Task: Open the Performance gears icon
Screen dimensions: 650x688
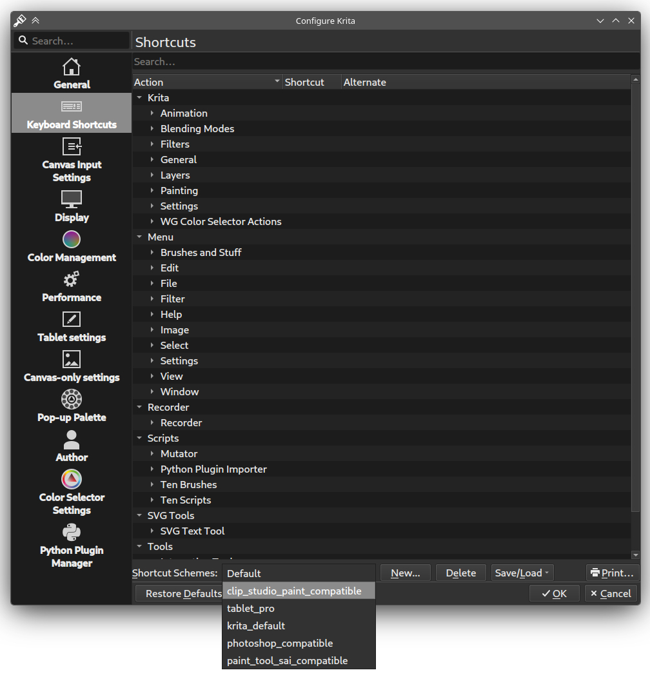Action: click(x=72, y=279)
